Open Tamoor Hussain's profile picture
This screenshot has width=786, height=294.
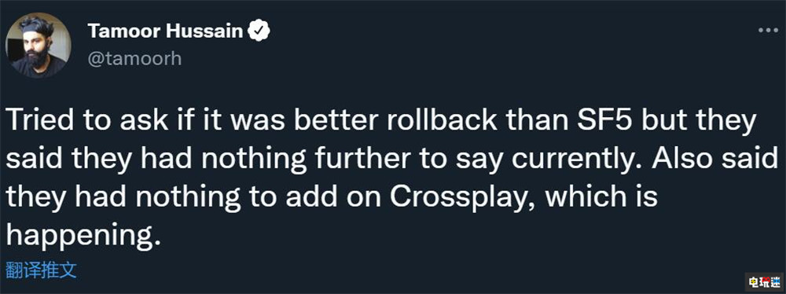pyautogui.click(x=38, y=45)
